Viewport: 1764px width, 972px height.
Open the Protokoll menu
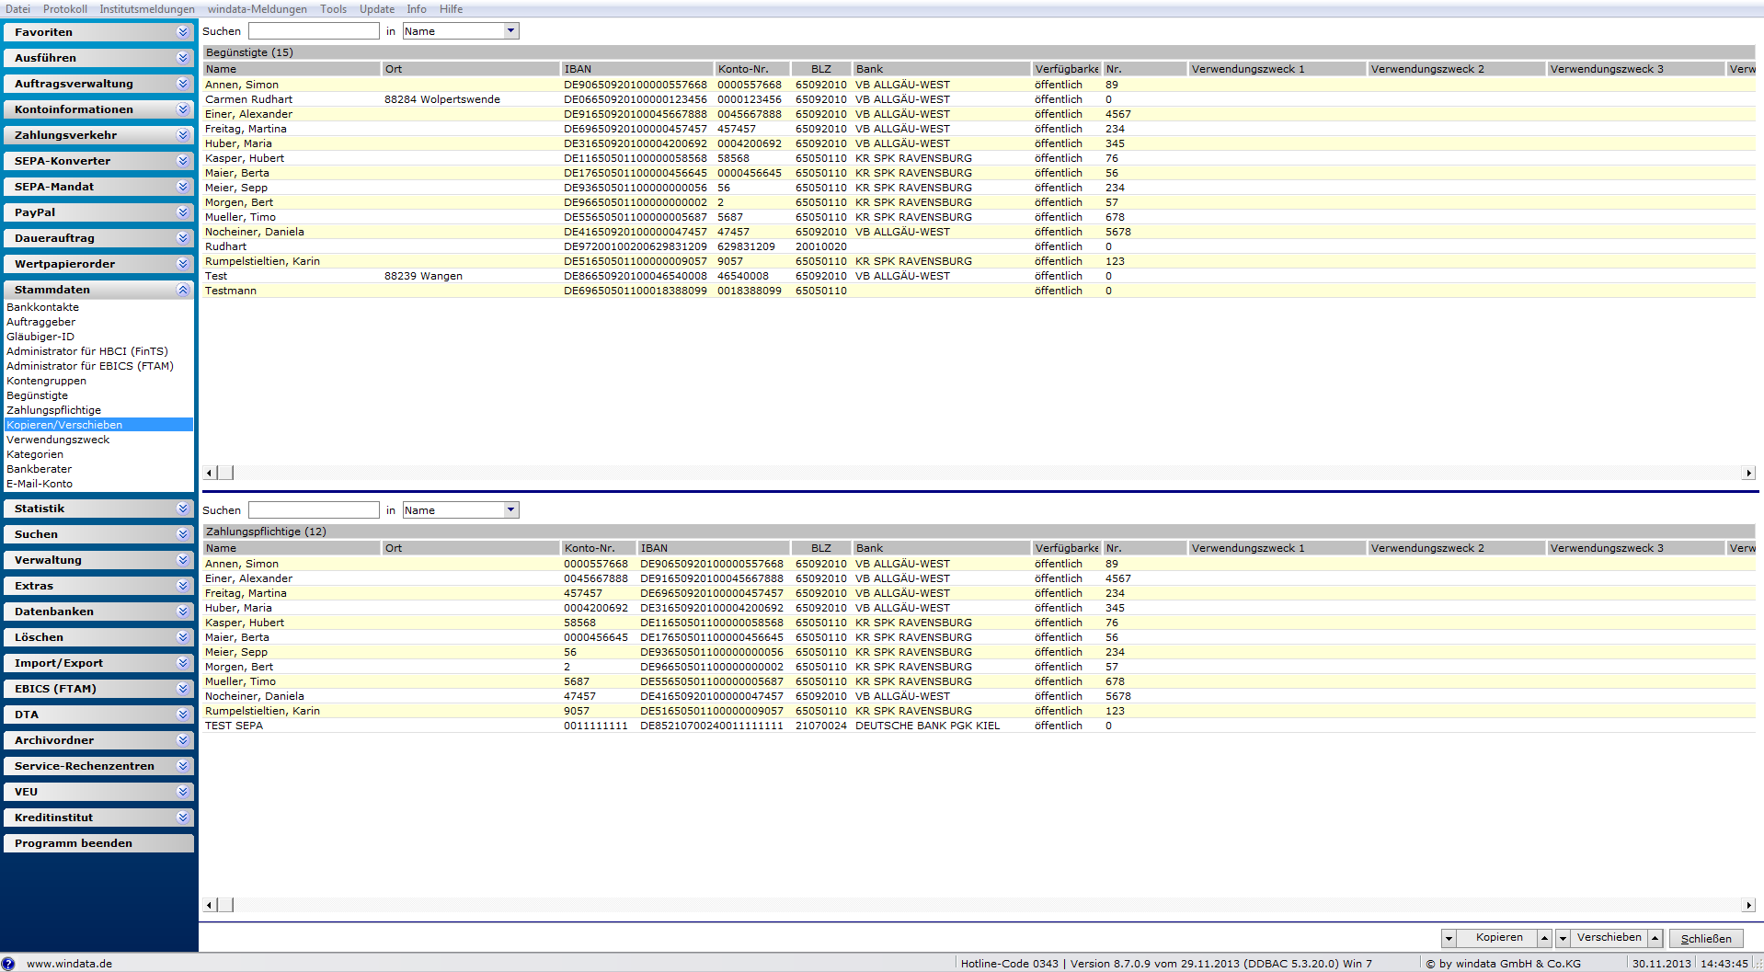point(65,9)
